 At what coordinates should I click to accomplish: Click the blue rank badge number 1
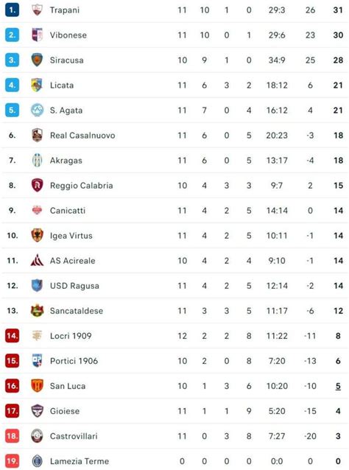(x=13, y=10)
